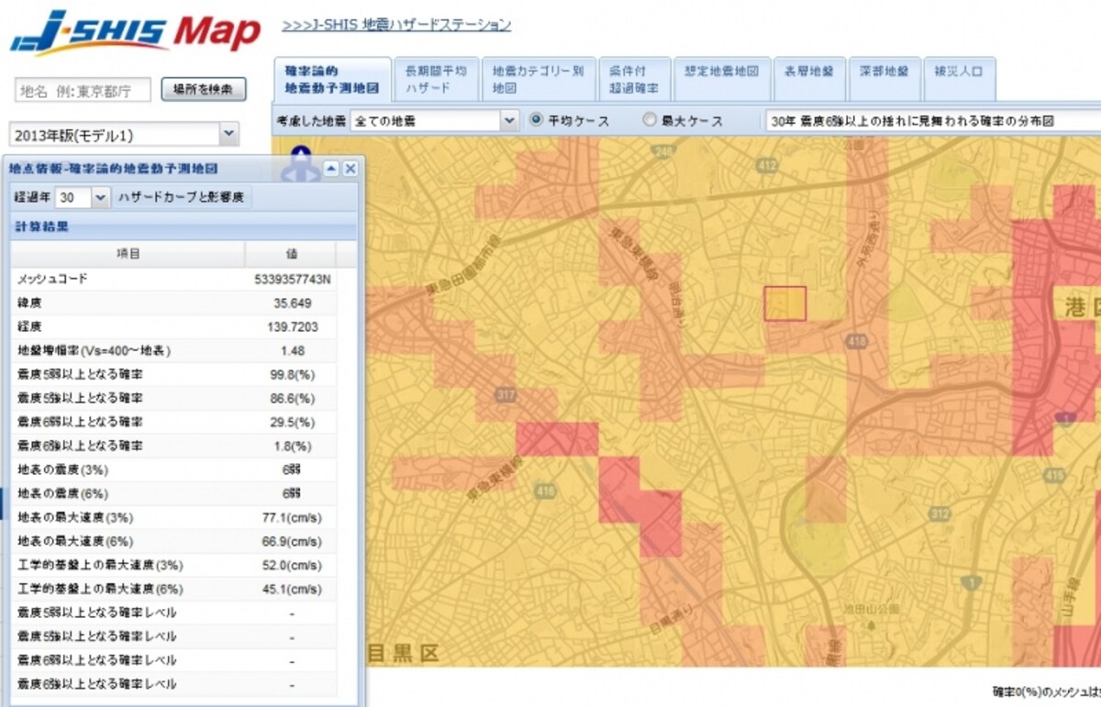The height and width of the screenshot is (707, 1101).
Task: Collapse the 地点情報 panel with arrow icon
Action: (331, 169)
